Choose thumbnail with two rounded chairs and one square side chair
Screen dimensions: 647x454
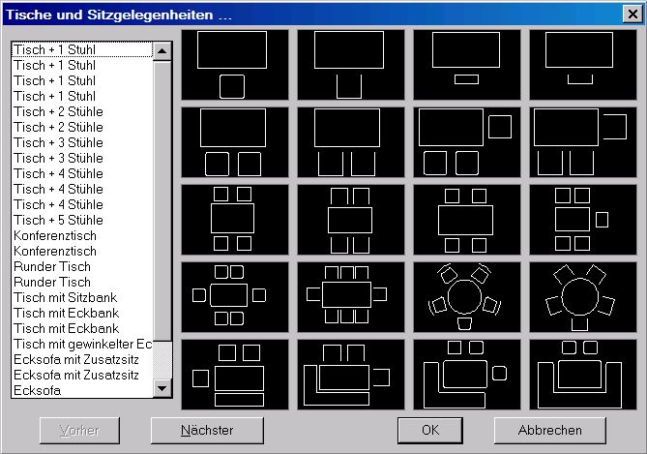coord(467,142)
